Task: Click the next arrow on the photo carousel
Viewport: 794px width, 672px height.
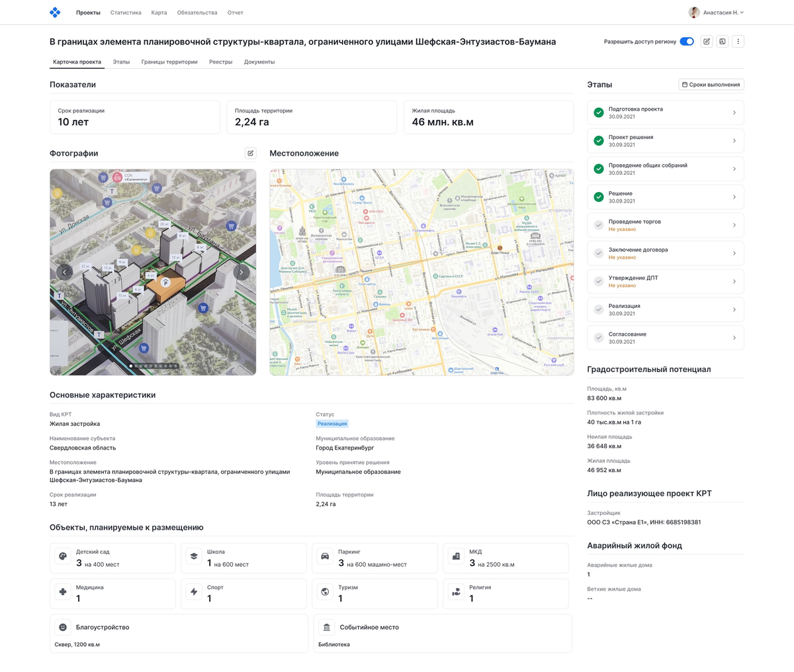Action: (241, 271)
